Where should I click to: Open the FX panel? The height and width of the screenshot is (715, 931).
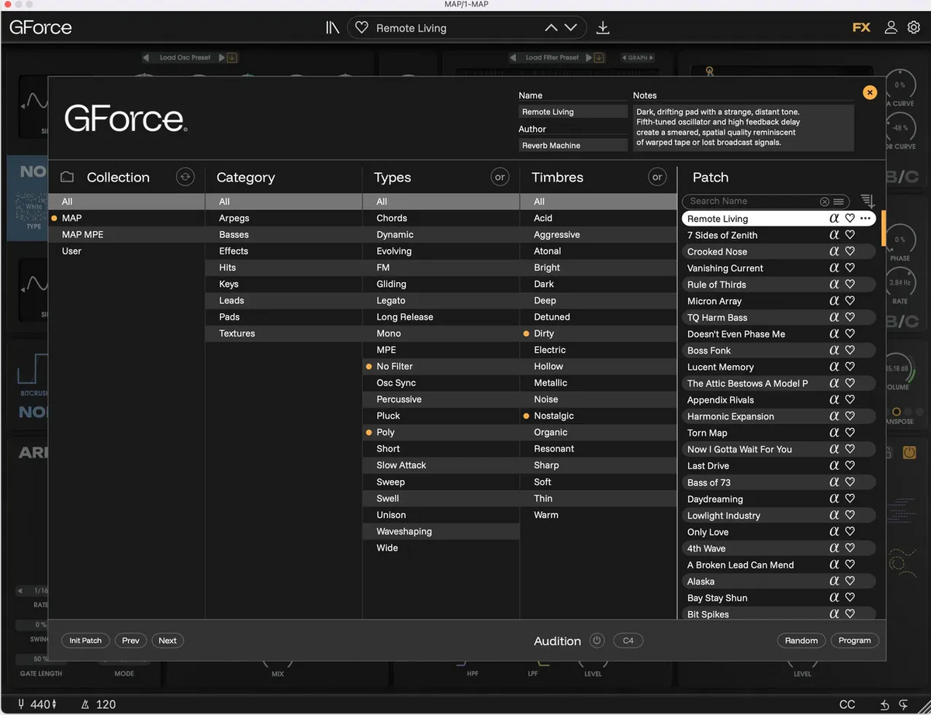click(x=861, y=27)
